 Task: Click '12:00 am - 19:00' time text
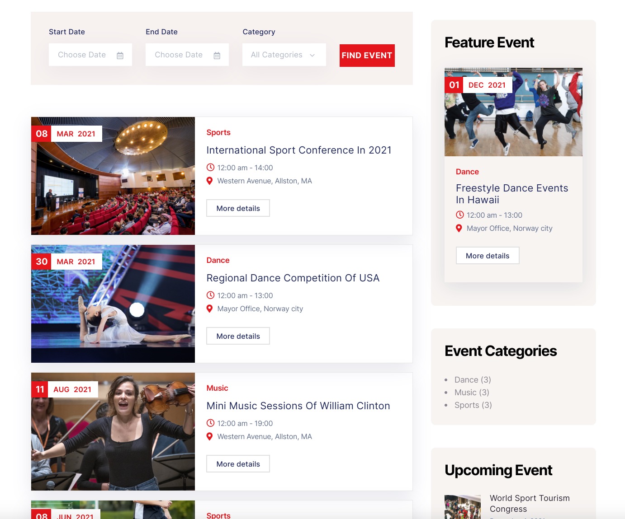point(245,423)
